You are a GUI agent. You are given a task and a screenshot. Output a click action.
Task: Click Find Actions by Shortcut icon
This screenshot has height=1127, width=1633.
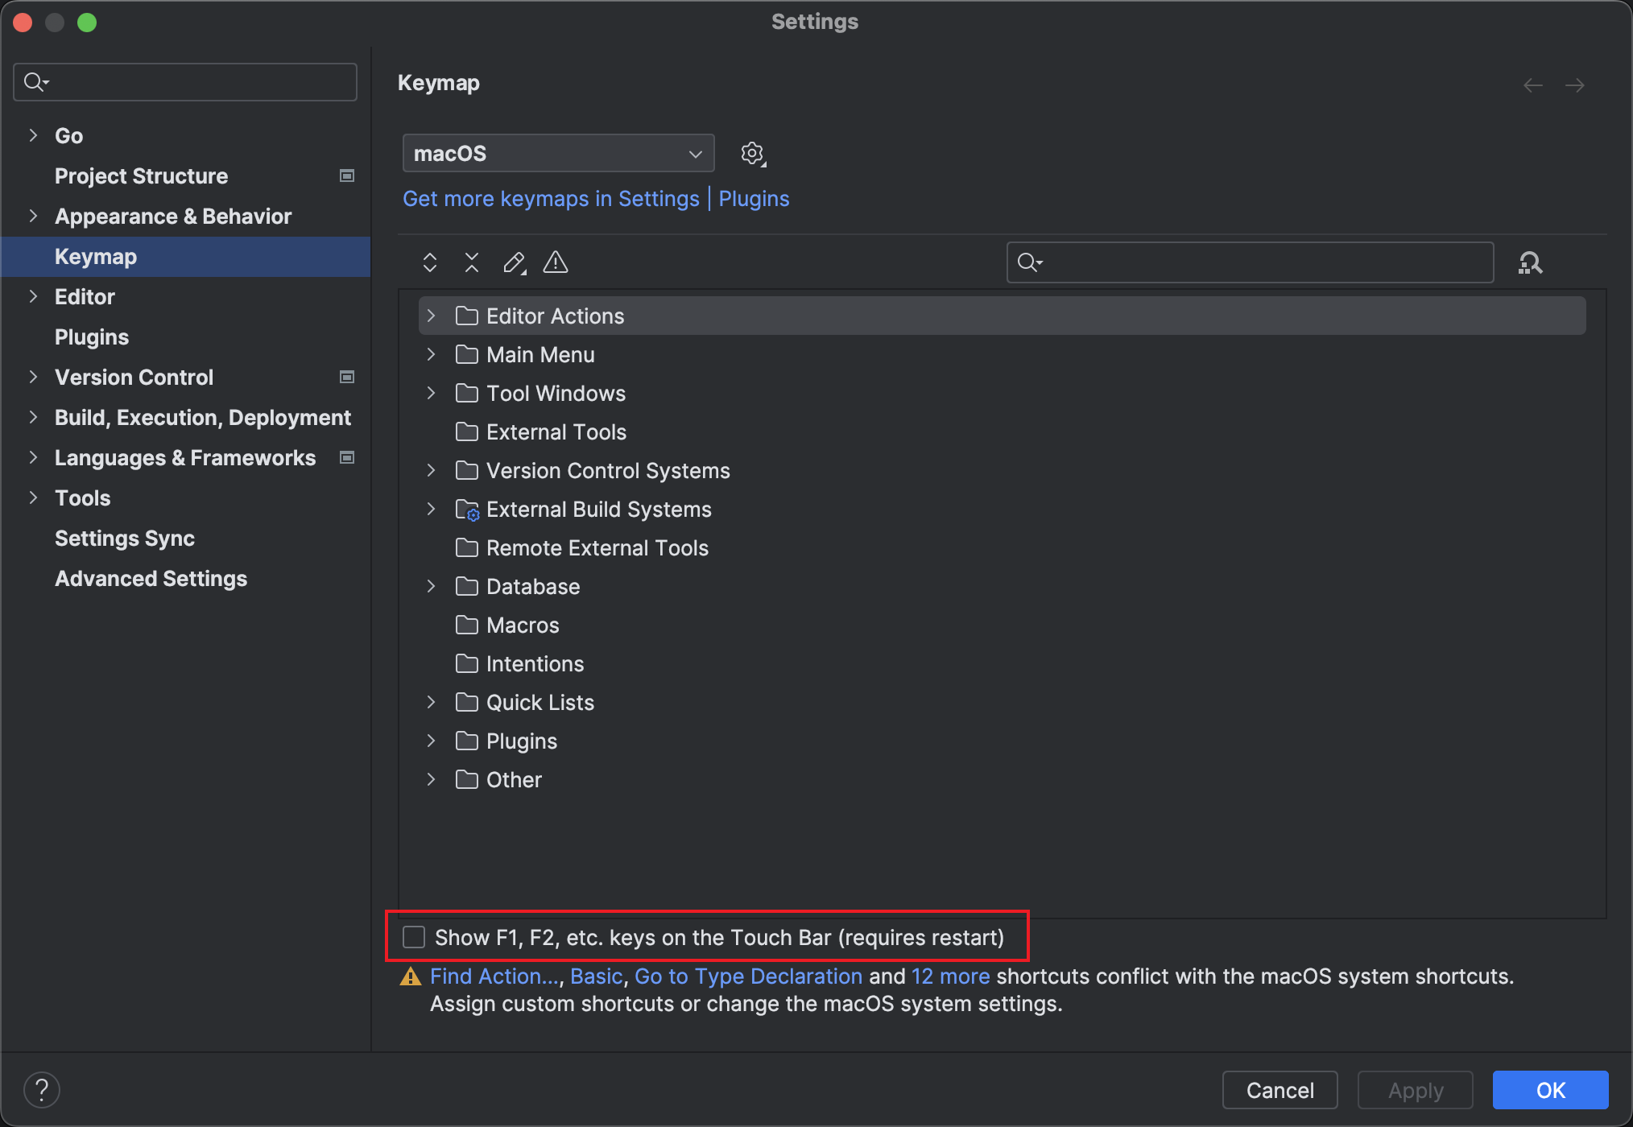(1530, 262)
